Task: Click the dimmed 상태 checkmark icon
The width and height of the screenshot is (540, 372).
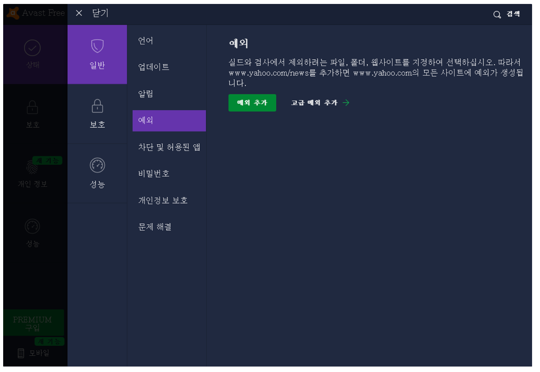Action: (x=32, y=48)
